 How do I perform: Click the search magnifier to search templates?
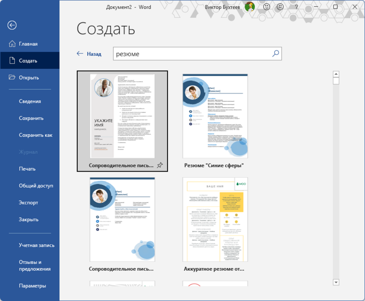click(276, 54)
